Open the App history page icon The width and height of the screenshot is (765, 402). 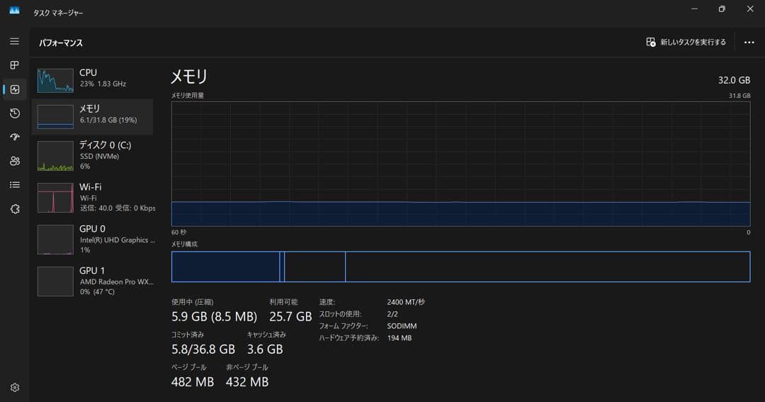pyautogui.click(x=14, y=113)
